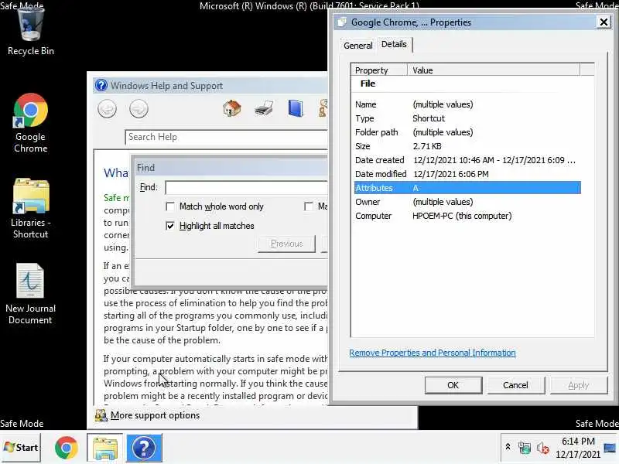619x464 pixels.
Task: Select the highlighted Attributes row
Action: 467,188
